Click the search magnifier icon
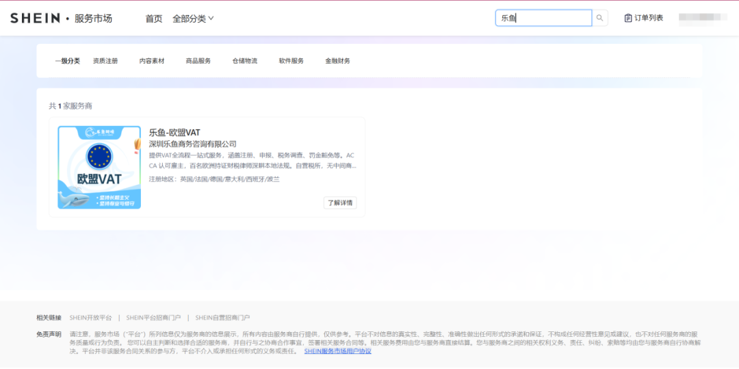Screen dimensions: 739x369 click(x=599, y=18)
